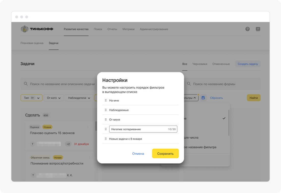281x193 pixels.
Task: Click the "+2" participants badge
Action: coord(68,144)
